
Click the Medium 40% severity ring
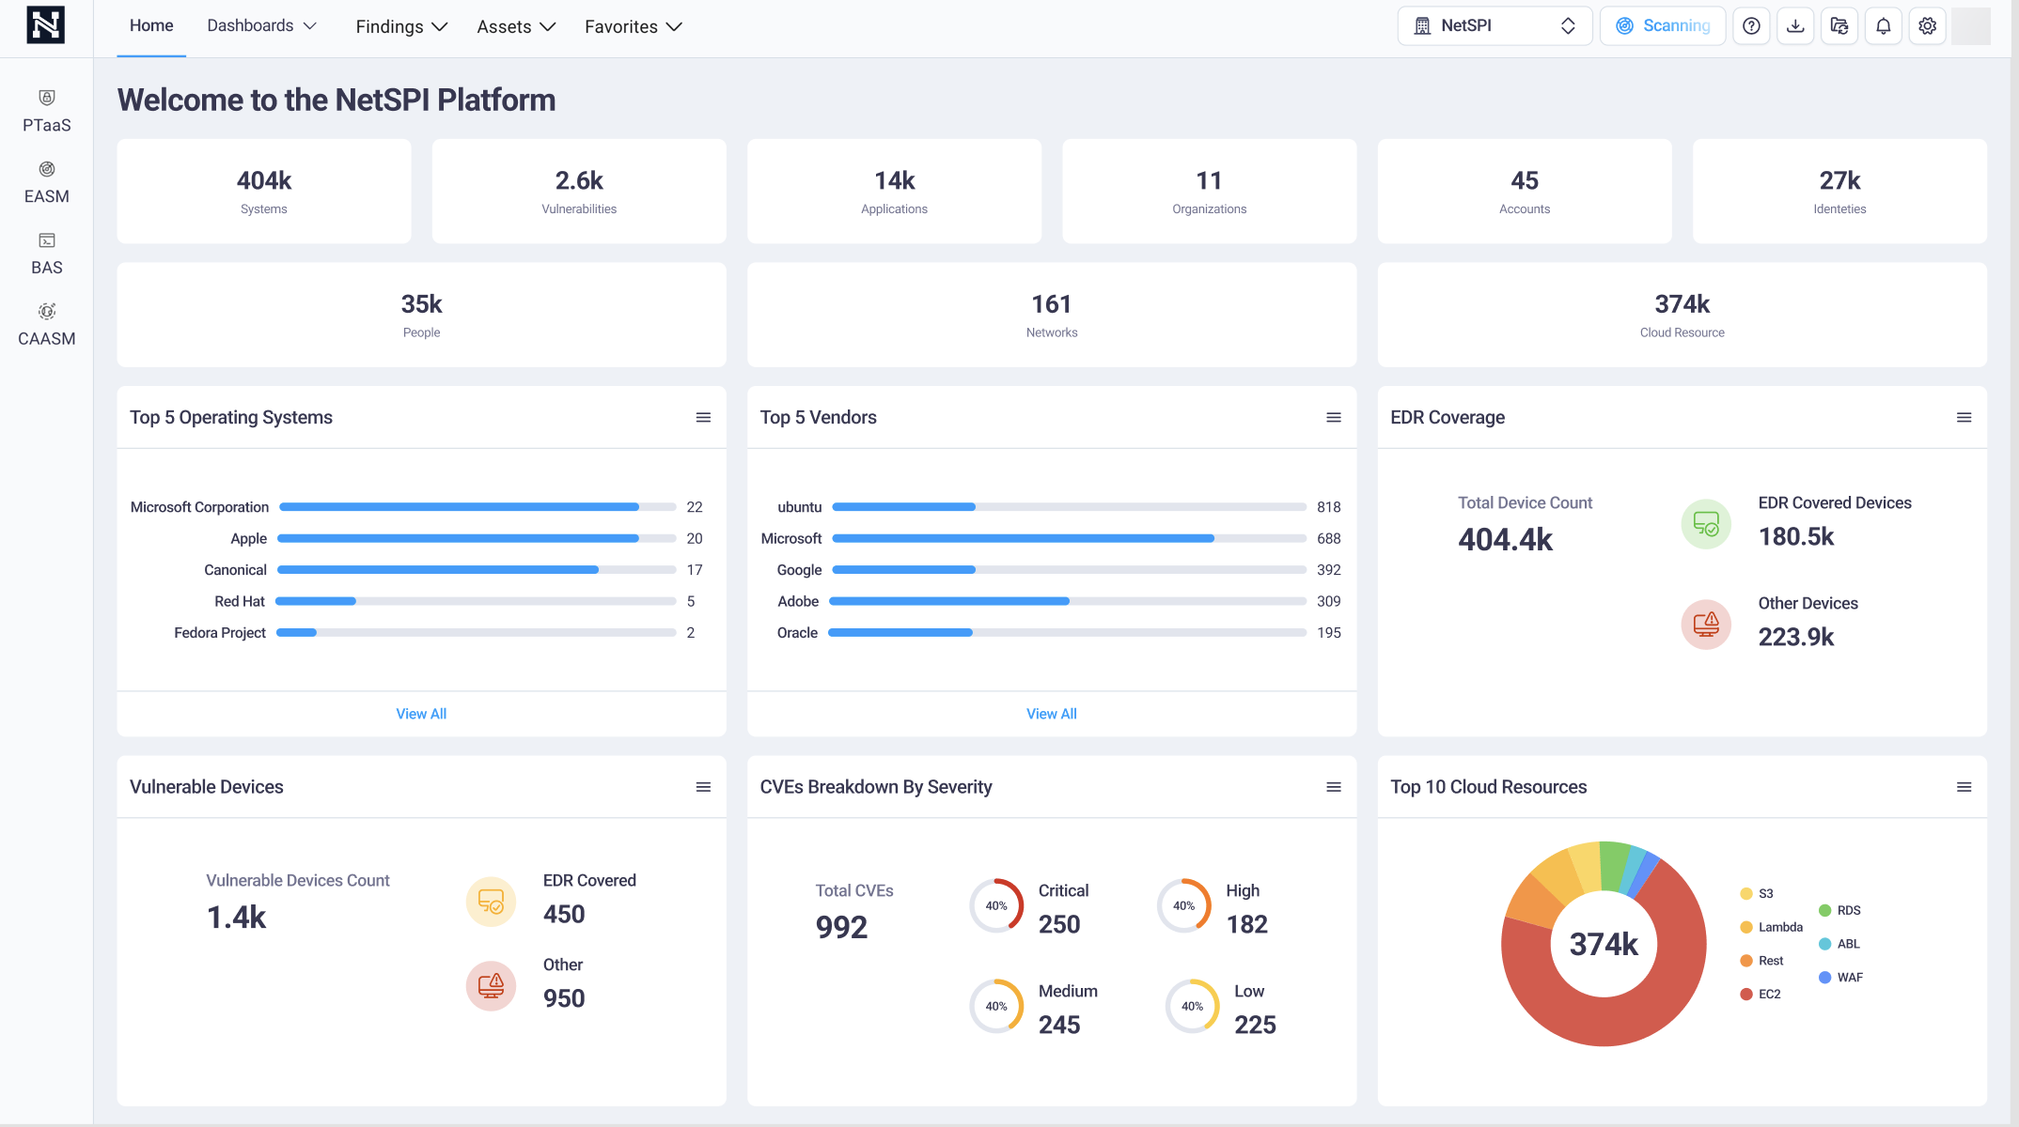[996, 1006]
